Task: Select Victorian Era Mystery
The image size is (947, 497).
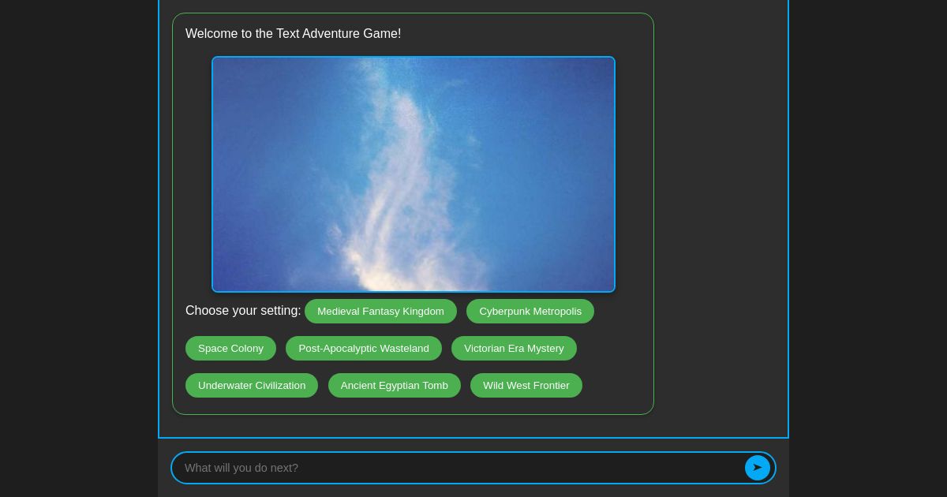Action: 514,348
